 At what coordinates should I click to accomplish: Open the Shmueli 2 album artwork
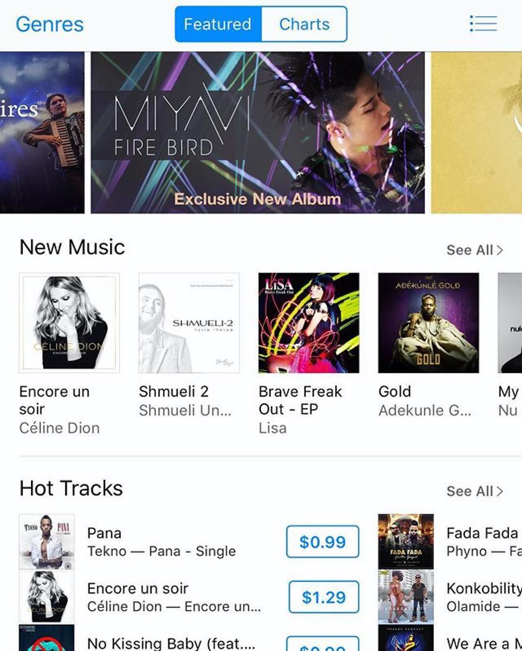pyautogui.click(x=189, y=323)
